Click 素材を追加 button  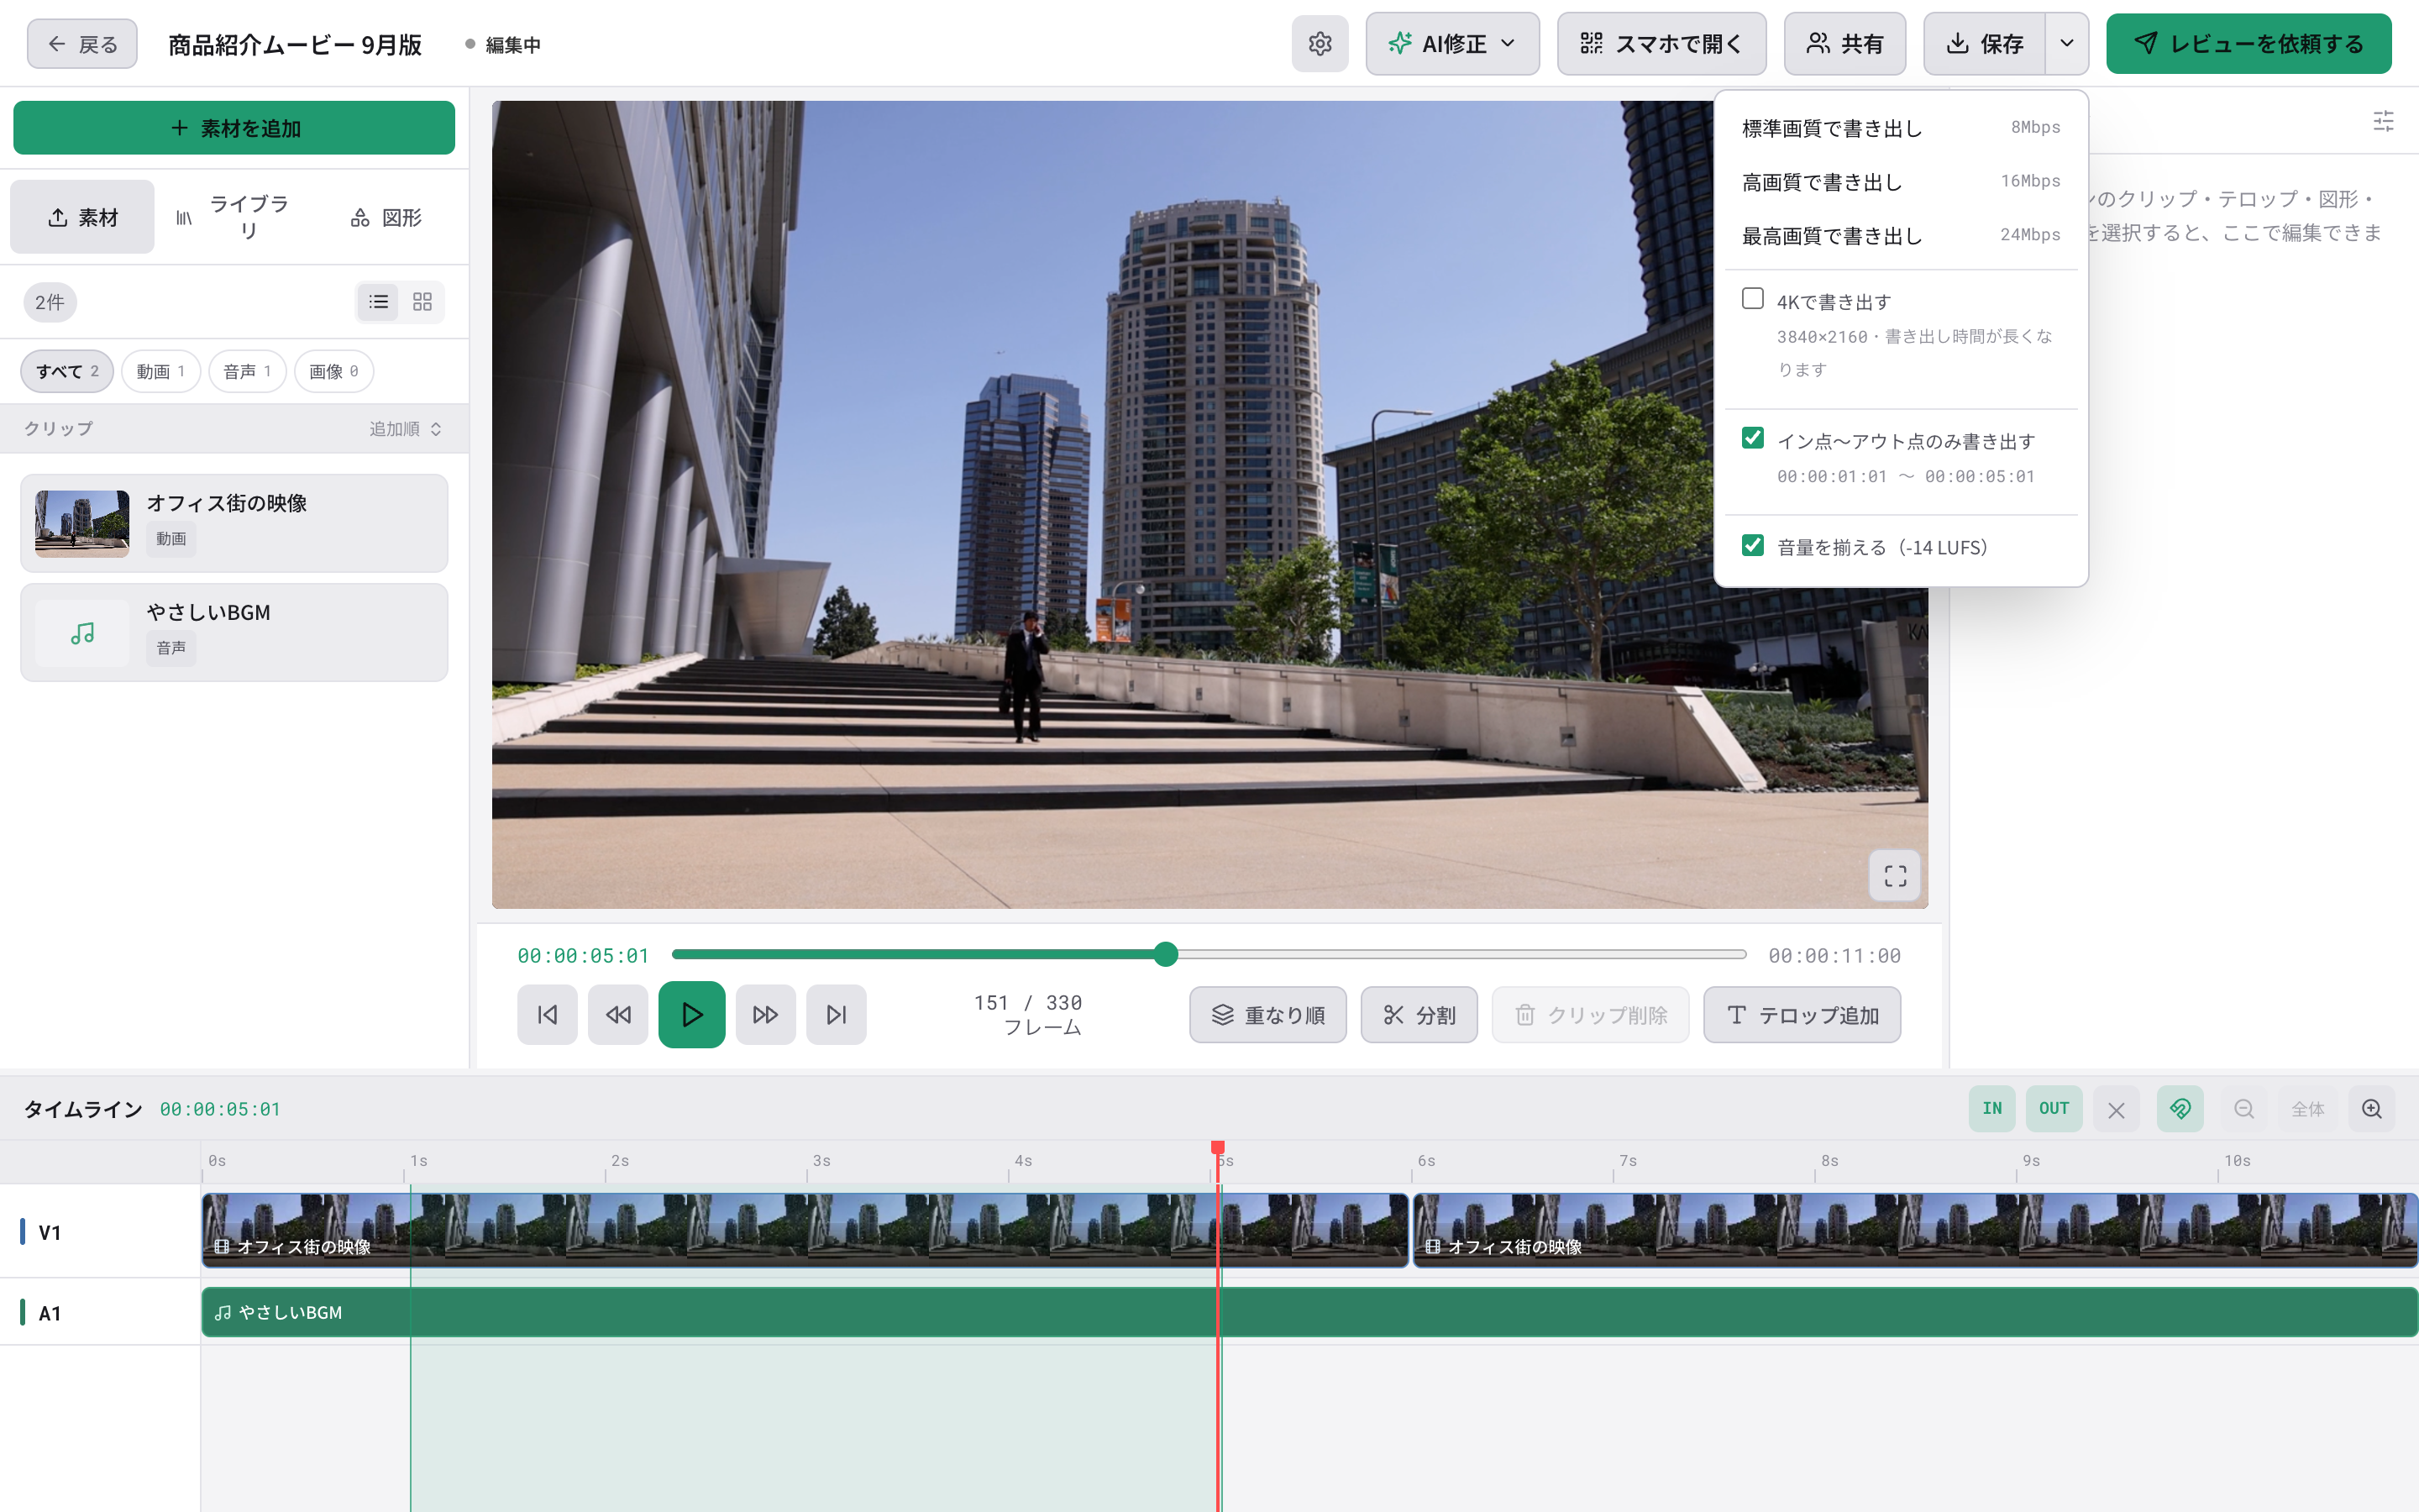pyautogui.click(x=234, y=128)
